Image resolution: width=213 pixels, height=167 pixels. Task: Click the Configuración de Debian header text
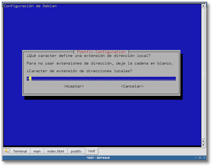[30, 6]
